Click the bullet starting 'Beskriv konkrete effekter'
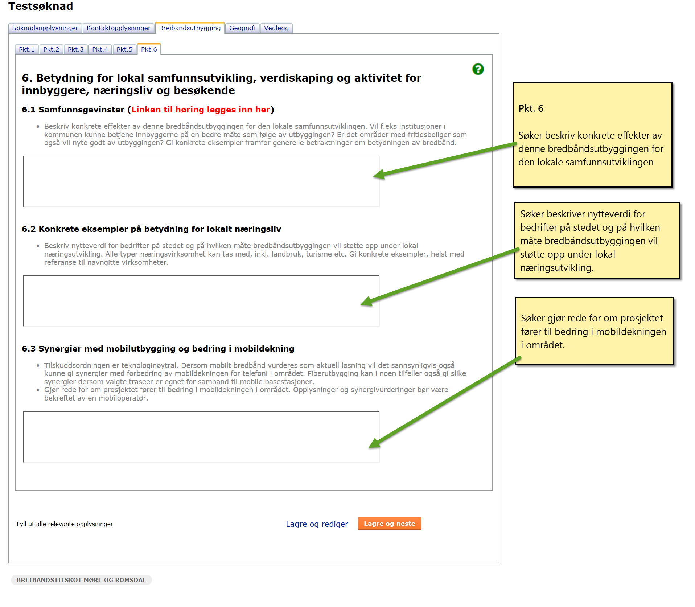 pyautogui.click(x=255, y=134)
